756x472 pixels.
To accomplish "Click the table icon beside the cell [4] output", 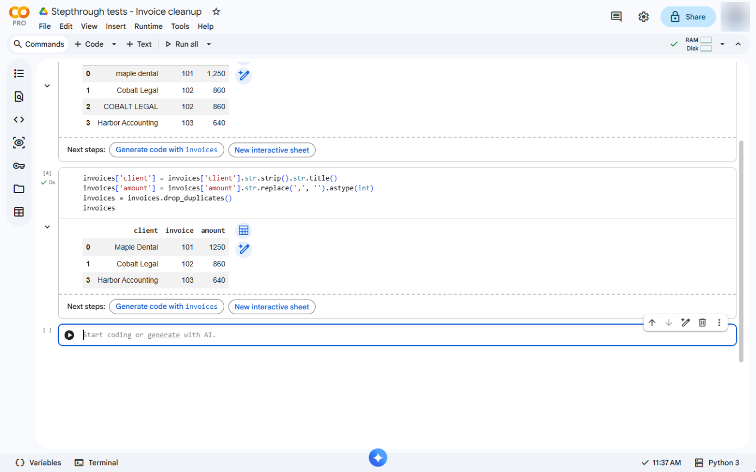I will [x=244, y=231].
